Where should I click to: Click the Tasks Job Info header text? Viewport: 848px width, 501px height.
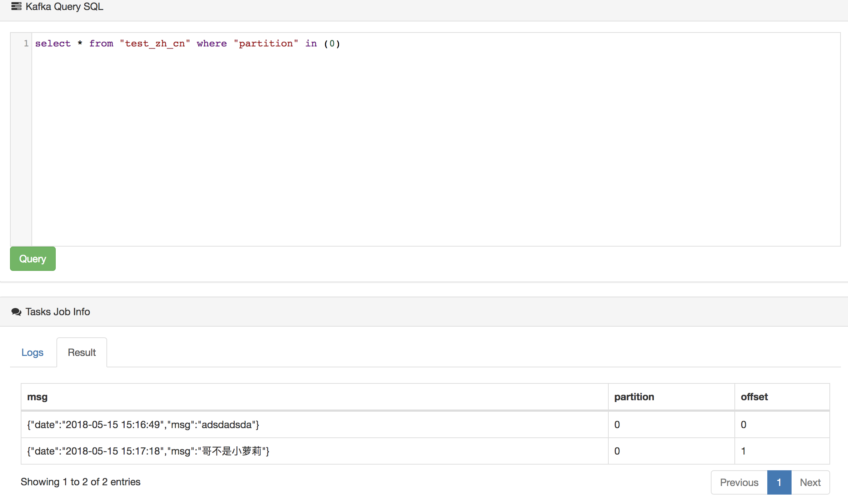coord(58,312)
